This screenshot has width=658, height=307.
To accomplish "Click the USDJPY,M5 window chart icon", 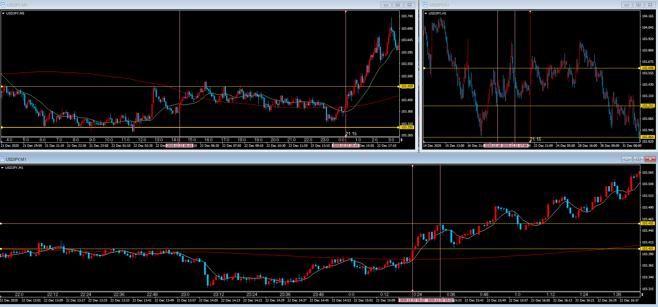I will click(x=3, y=5).
